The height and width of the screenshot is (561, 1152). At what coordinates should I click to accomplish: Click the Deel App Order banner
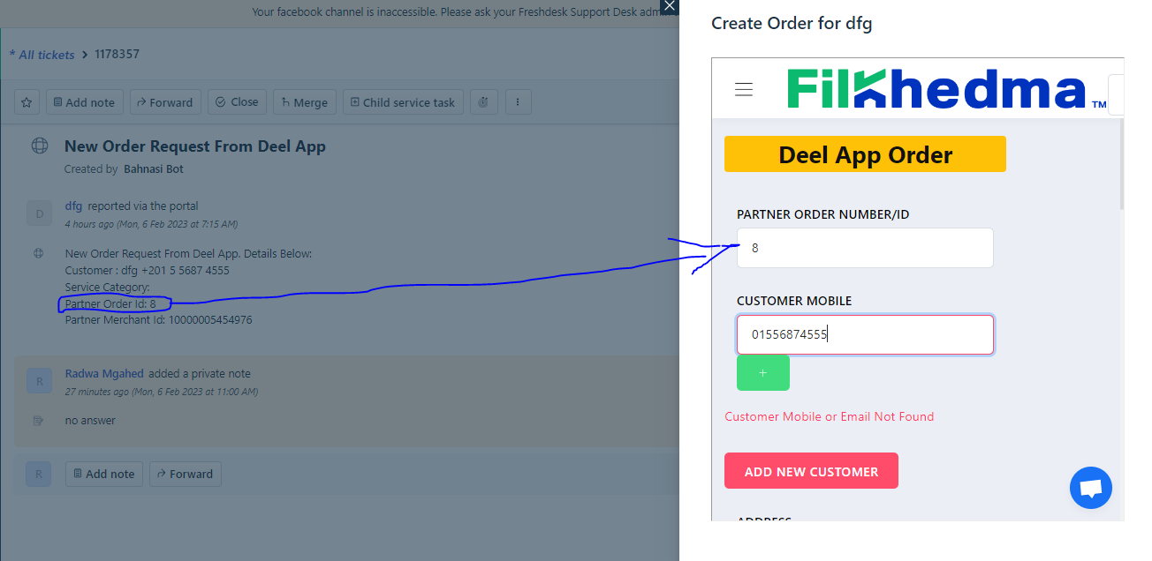click(x=865, y=154)
